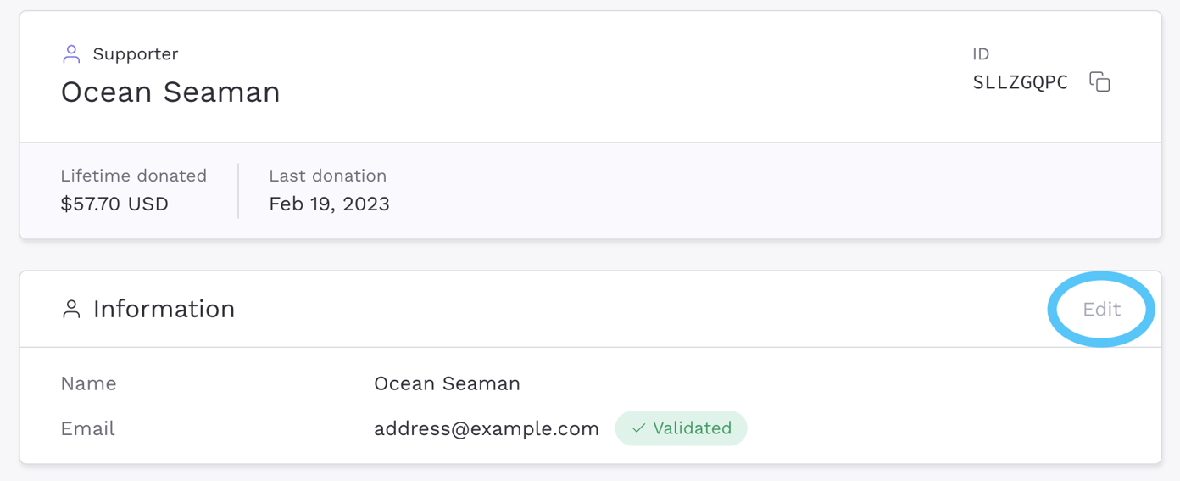The height and width of the screenshot is (481, 1180).
Task: Click the Supporter label text
Action: coord(136,54)
